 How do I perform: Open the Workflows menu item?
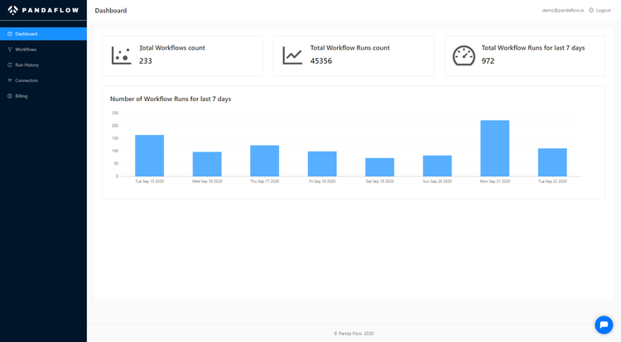(26, 50)
